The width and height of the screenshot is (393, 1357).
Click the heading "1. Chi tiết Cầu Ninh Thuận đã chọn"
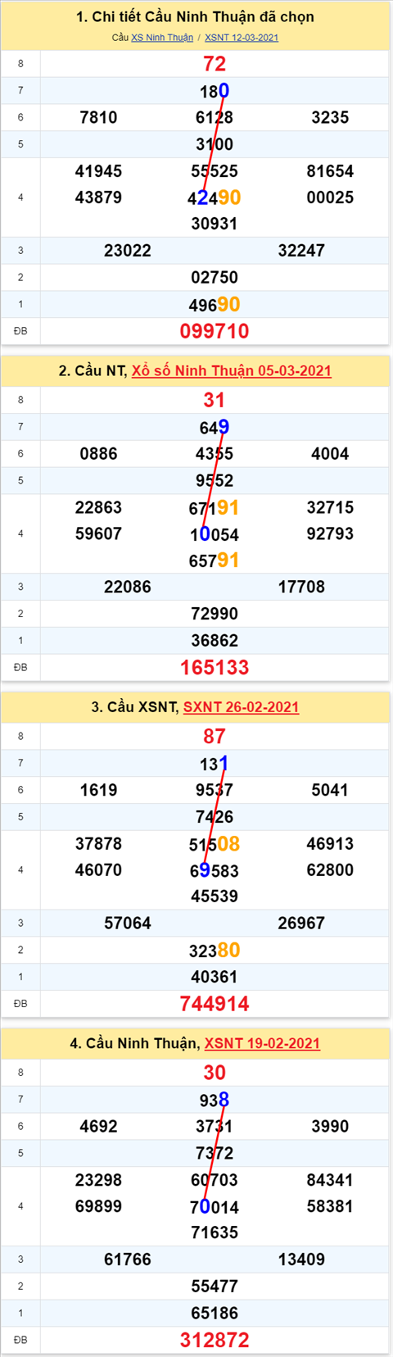pos(195,16)
